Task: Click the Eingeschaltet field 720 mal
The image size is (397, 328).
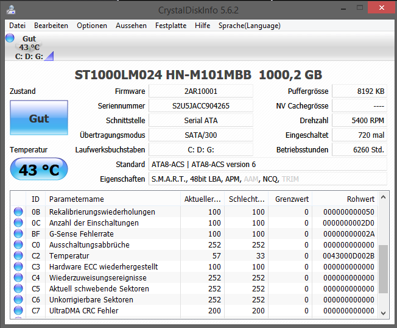Action: tap(359, 135)
